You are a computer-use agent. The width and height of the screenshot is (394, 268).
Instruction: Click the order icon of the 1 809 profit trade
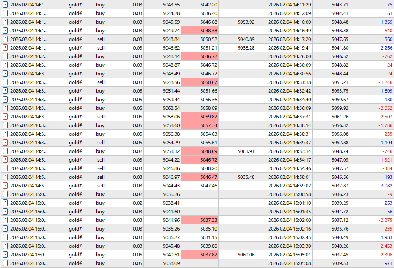click(x=5, y=91)
